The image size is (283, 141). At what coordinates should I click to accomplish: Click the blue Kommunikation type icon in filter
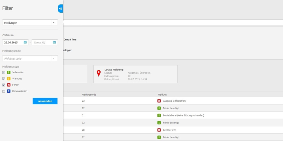coord(9,91)
